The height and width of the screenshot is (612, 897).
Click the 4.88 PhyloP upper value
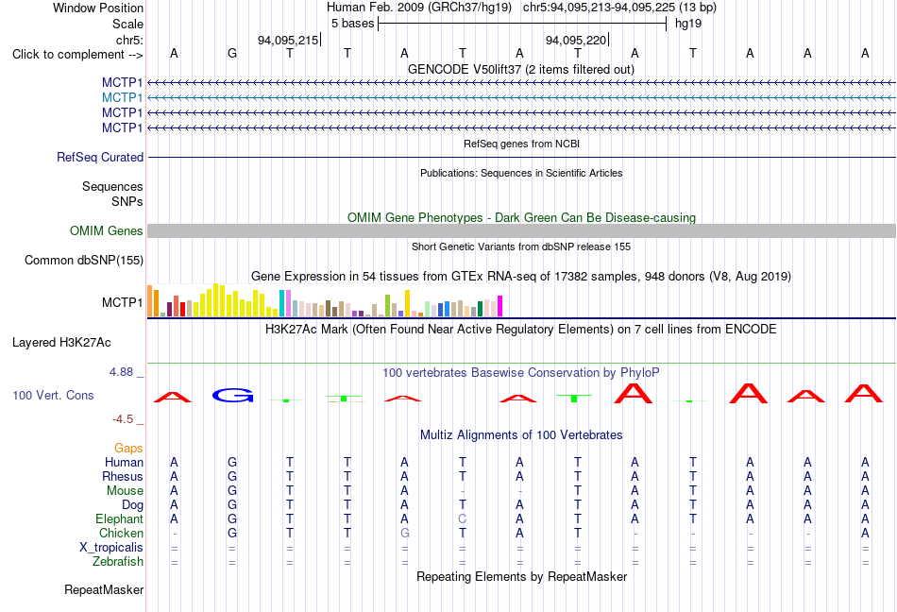click(121, 372)
